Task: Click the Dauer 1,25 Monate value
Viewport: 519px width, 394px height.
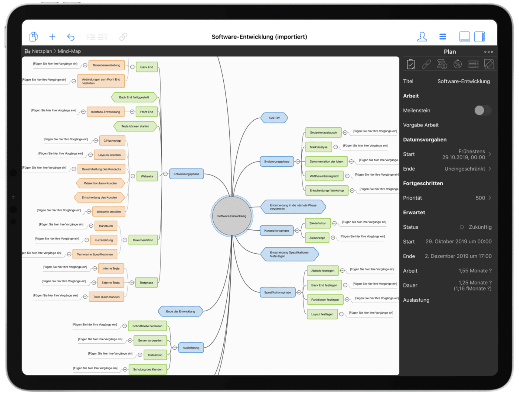Action: click(x=473, y=286)
